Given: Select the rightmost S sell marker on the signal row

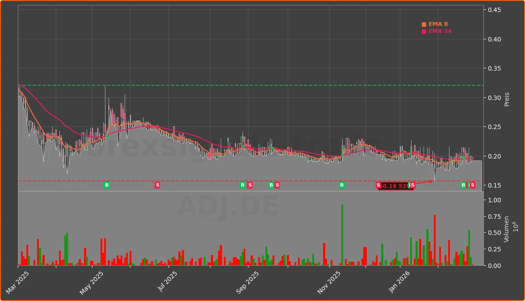Looking at the screenshot, I should pyautogui.click(x=472, y=185).
